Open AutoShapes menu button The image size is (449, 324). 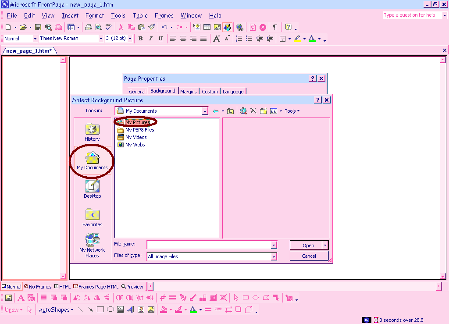(56, 310)
